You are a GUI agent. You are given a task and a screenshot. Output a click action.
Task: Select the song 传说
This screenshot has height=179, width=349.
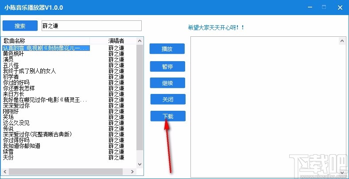(x=8, y=128)
